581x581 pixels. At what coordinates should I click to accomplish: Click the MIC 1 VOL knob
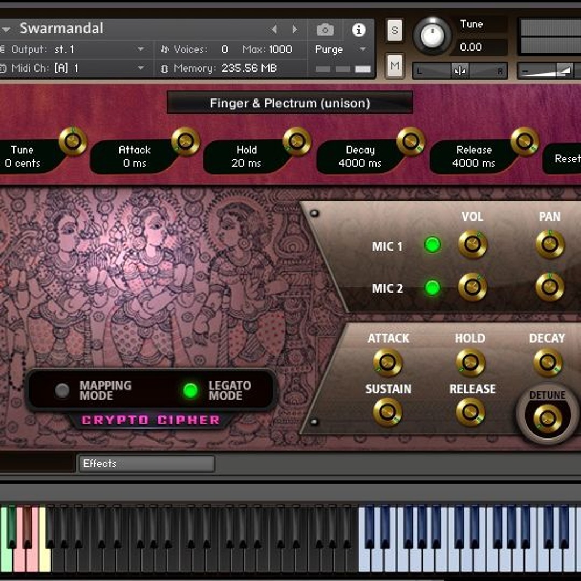pyautogui.click(x=472, y=245)
